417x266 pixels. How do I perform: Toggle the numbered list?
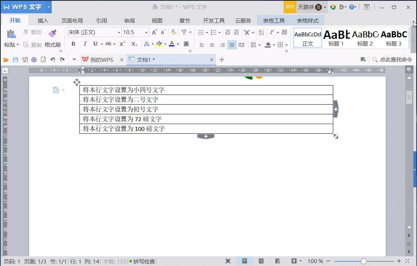214,32
